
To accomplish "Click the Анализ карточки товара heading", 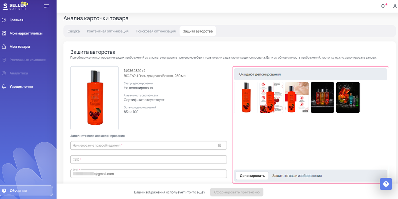I will click(x=96, y=18).
